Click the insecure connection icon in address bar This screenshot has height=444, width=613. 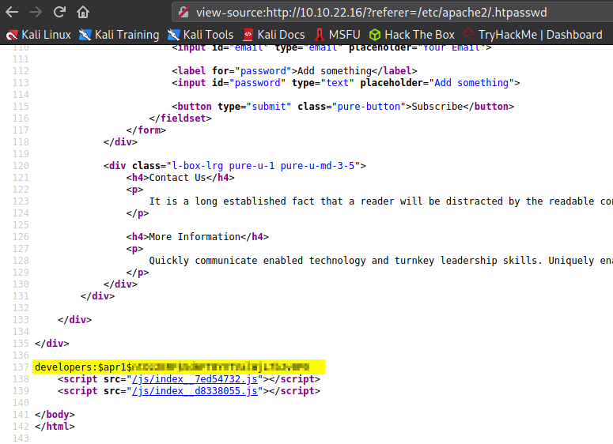pyautogui.click(x=184, y=13)
